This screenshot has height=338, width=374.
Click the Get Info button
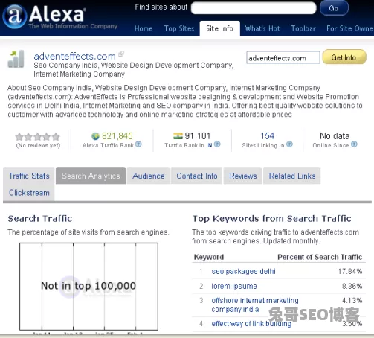pos(344,57)
